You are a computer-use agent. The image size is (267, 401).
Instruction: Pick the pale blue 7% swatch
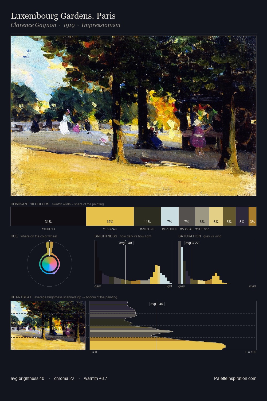pyautogui.click(x=170, y=216)
